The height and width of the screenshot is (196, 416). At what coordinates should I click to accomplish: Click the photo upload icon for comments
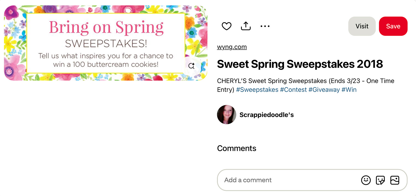click(x=395, y=180)
